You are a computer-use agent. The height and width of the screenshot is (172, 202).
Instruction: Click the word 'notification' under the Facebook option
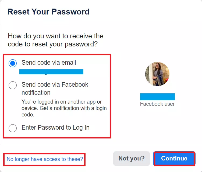pyautogui.click(x=36, y=93)
